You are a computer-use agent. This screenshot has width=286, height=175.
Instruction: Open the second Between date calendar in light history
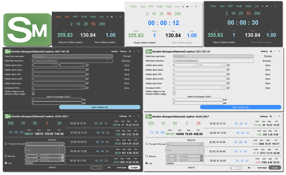tap(201, 160)
